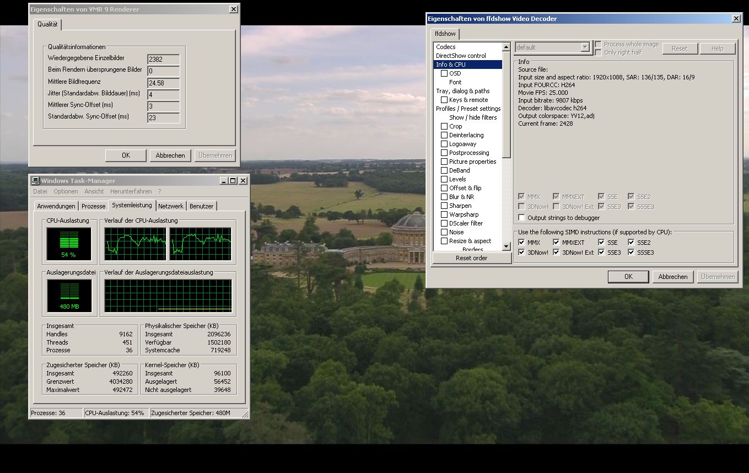Toggle the Sharpen filter checkbox

444,206
